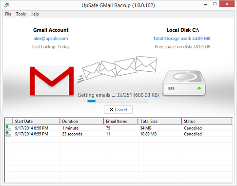Open the alex@upsafe.com account link

51,39
